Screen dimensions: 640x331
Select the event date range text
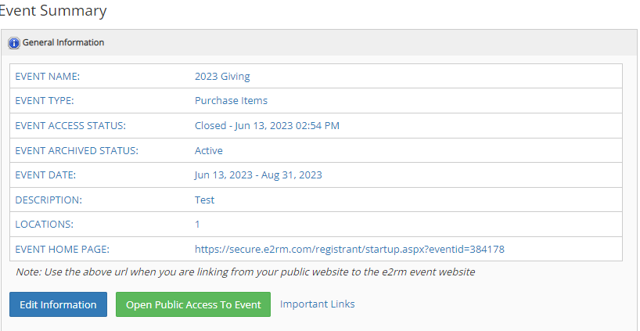[258, 175]
